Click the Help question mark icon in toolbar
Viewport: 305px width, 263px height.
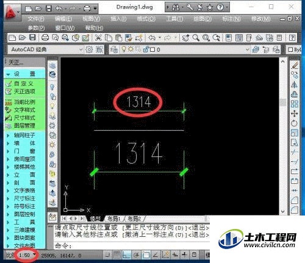click(292, 38)
